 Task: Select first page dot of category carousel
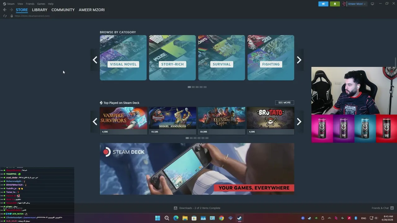point(189,87)
